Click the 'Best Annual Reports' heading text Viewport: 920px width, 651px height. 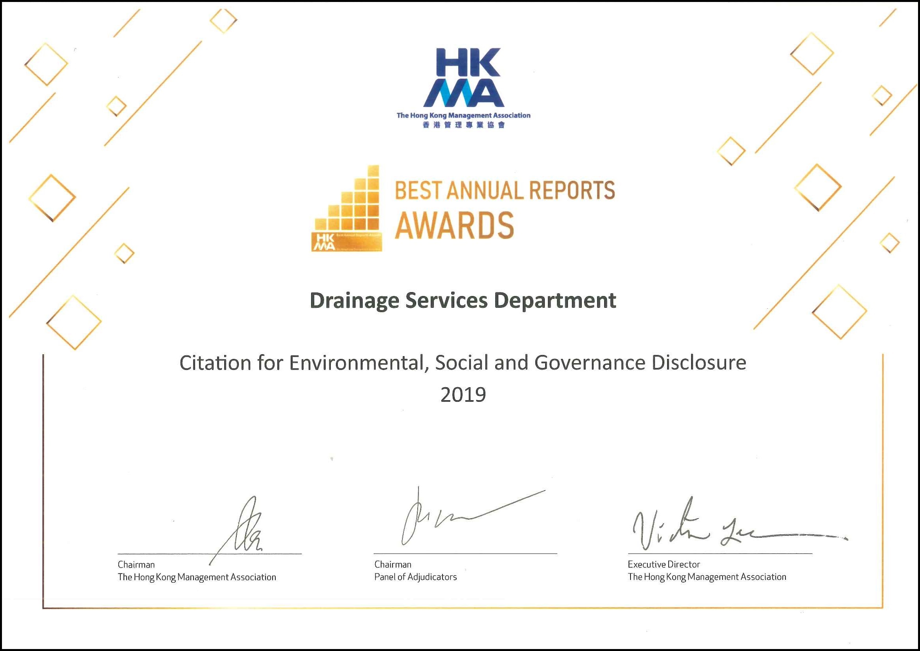click(x=505, y=190)
